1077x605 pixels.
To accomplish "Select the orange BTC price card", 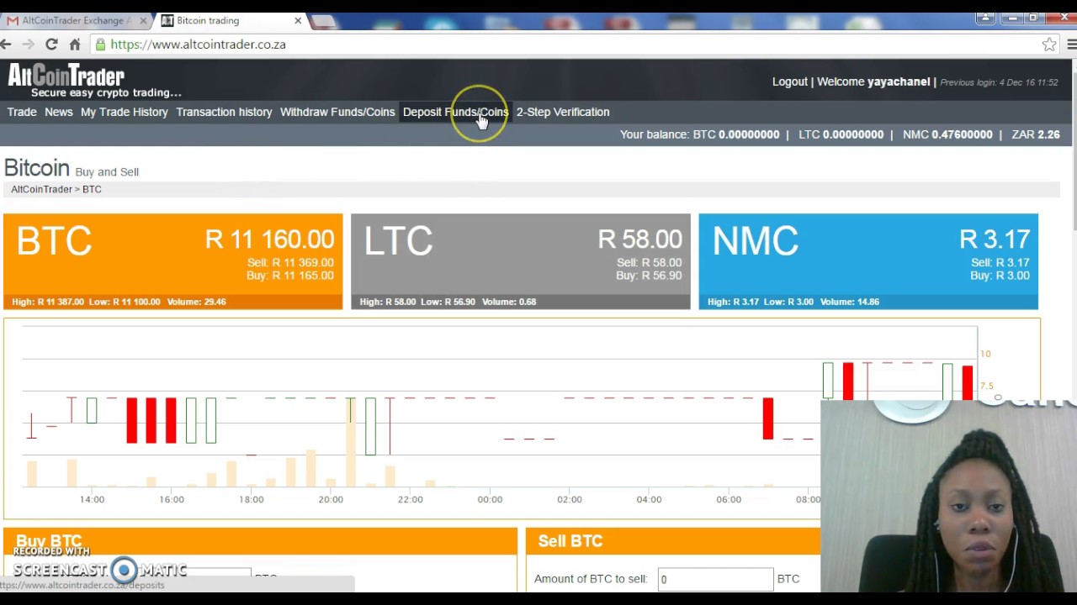I will 173,261.
